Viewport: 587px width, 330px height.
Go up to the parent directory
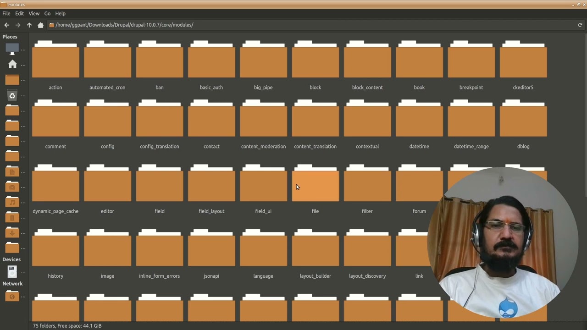pyautogui.click(x=29, y=25)
